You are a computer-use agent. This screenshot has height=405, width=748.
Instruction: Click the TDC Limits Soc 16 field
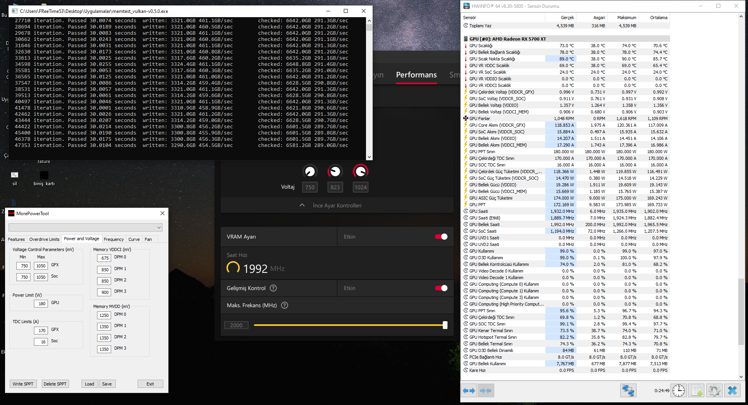click(41, 342)
